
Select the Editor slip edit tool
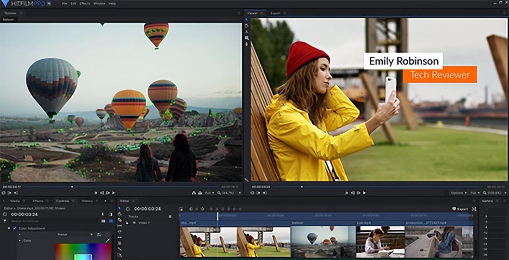(x=119, y=226)
